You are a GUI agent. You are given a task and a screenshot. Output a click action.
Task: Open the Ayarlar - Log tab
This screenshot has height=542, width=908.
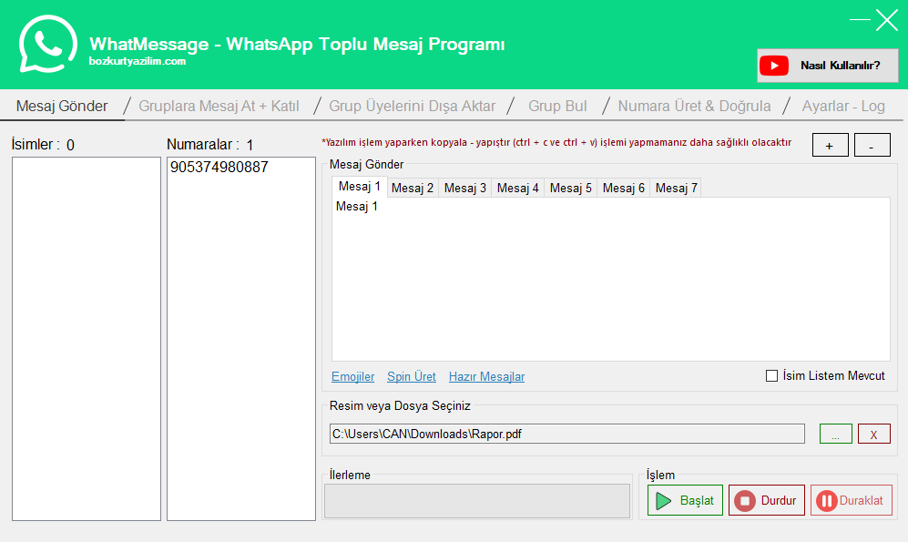point(843,106)
